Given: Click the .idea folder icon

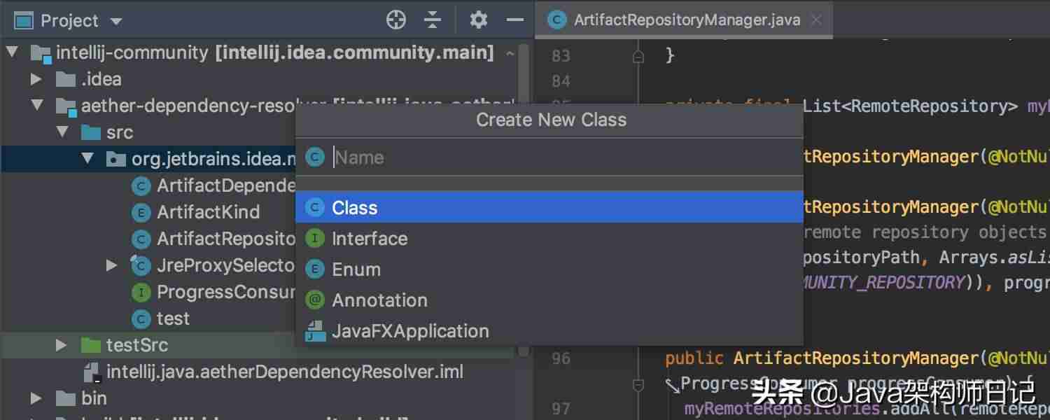Looking at the screenshot, I should (x=66, y=79).
